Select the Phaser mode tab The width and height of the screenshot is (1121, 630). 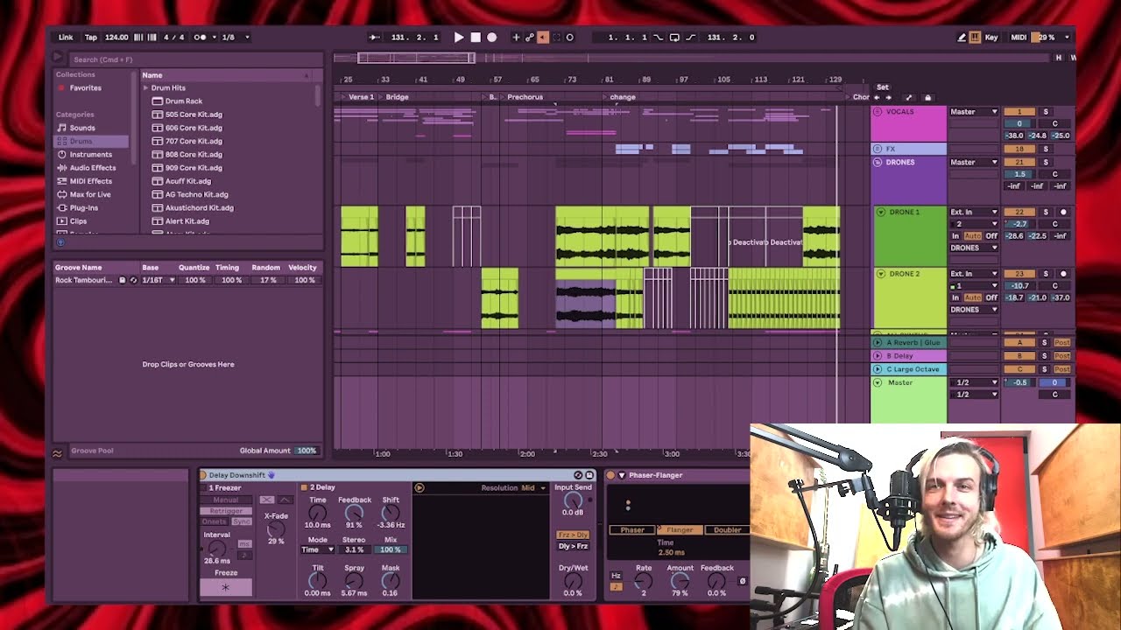tap(632, 530)
